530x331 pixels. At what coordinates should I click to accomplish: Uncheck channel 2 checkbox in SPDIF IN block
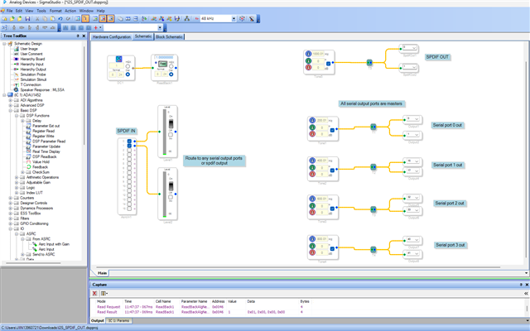[129, 146]
